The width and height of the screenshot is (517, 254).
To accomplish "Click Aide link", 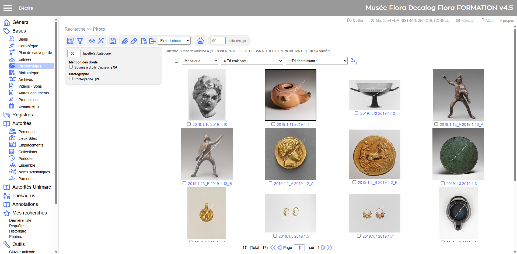I will (x=487, y=20).
